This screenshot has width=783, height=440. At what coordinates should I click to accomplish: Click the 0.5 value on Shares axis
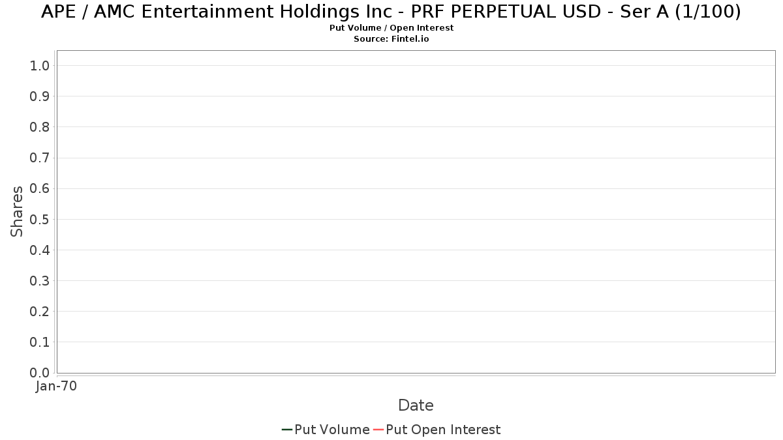[x=40, y=220]
